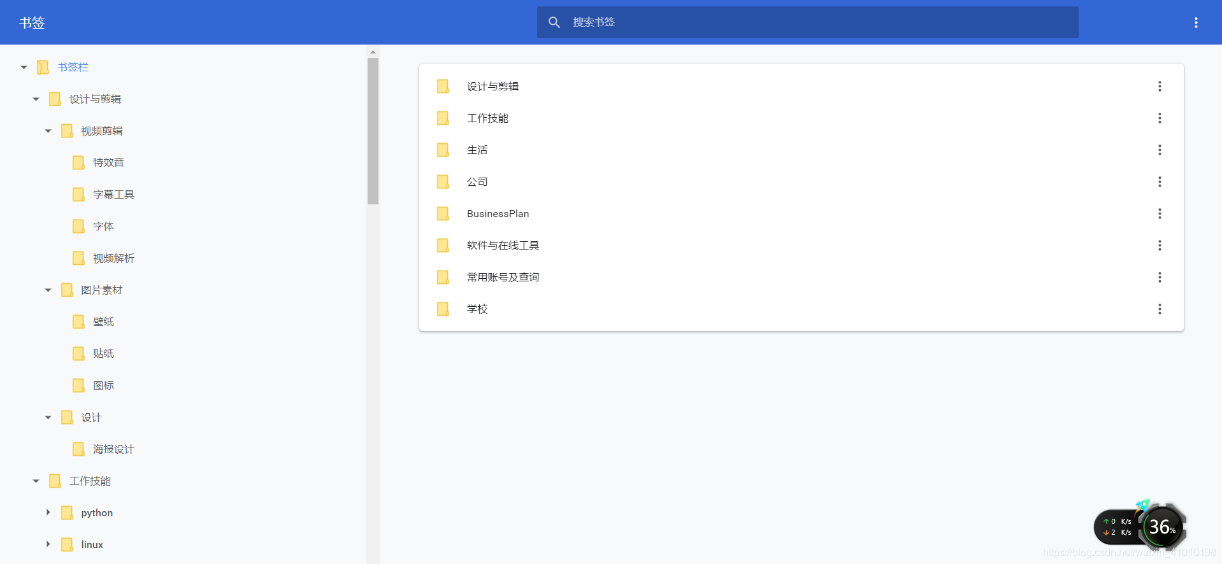Click the 壁纸 folder icon in tree
The image size is (1222, 564).
[78, 321]
